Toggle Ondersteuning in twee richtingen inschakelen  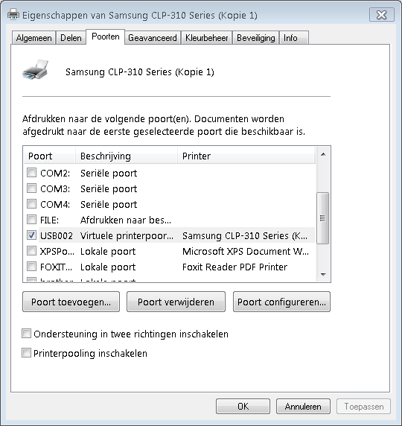pyautogui.click(x=26, y=334)
